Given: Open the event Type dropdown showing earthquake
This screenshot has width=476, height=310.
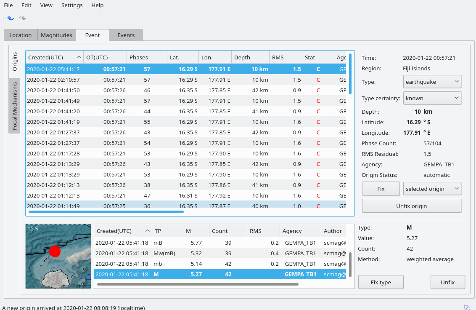Looking at the screenshot, I should pos(432,82).
